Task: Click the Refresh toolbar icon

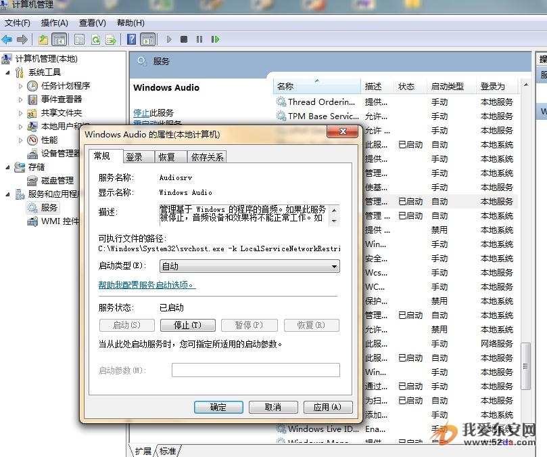Action: coord(95,39)
